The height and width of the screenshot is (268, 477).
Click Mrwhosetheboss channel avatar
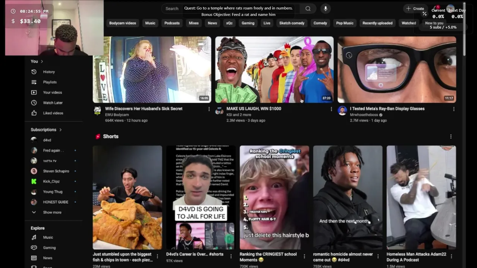pos(342,110)
